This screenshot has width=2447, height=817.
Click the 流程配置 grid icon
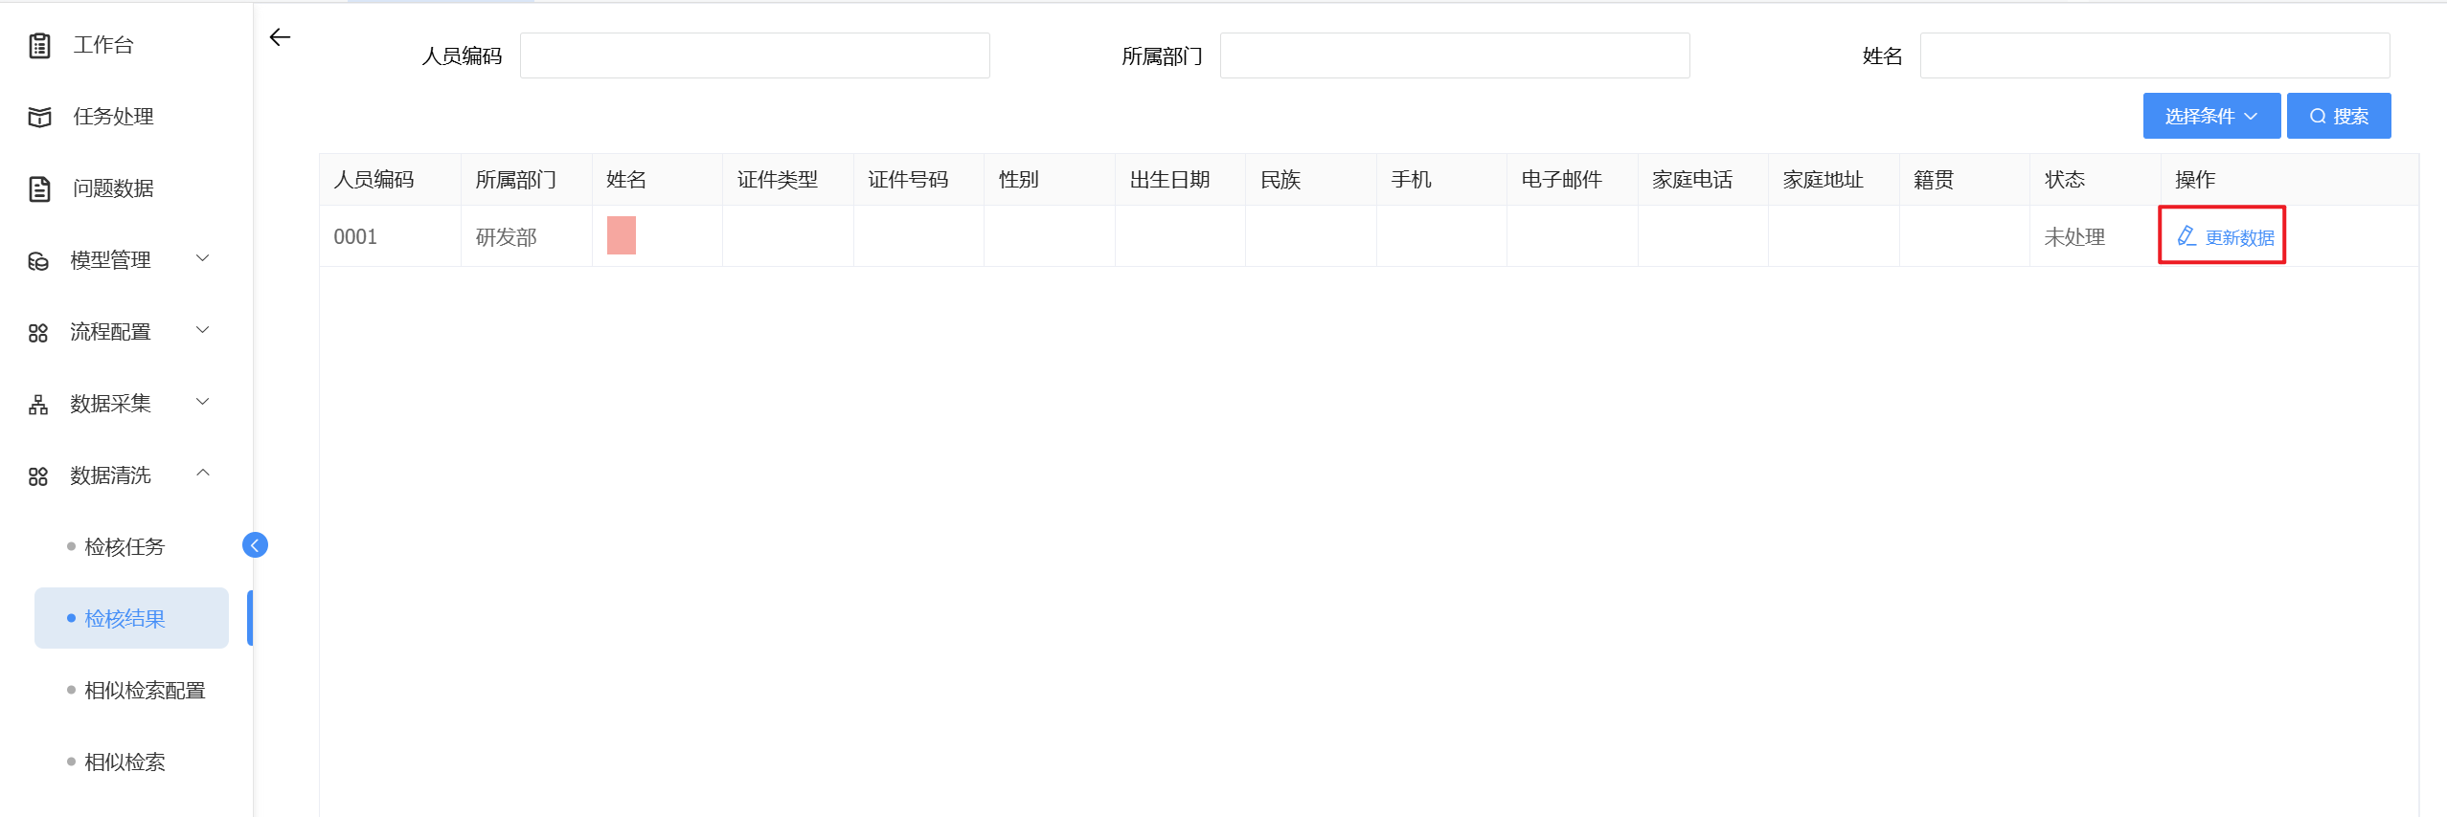pos(38,332)
